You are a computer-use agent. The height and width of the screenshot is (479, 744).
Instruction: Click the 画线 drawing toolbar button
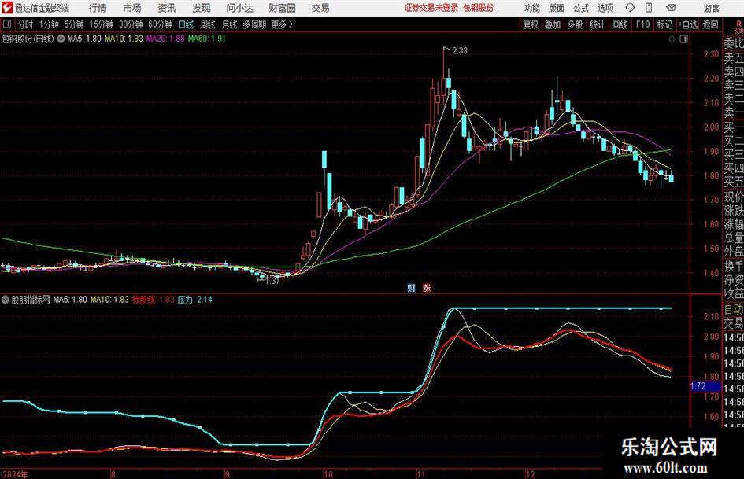[x=620, y=24]
